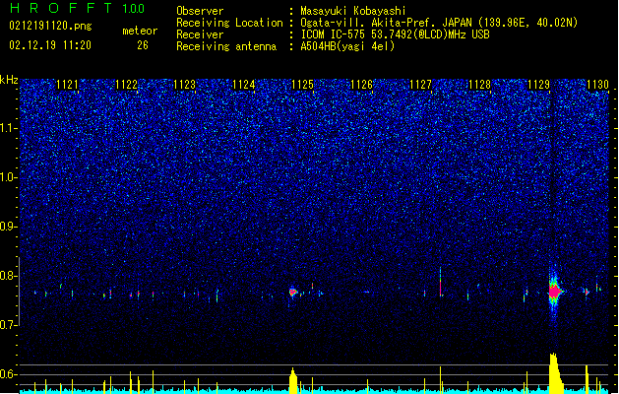Click the 1124 time marker
The height and width of the screenshot is (394, 619).
(244, 85)
